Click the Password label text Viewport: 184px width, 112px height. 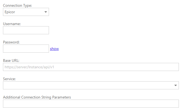pos(12,42)
